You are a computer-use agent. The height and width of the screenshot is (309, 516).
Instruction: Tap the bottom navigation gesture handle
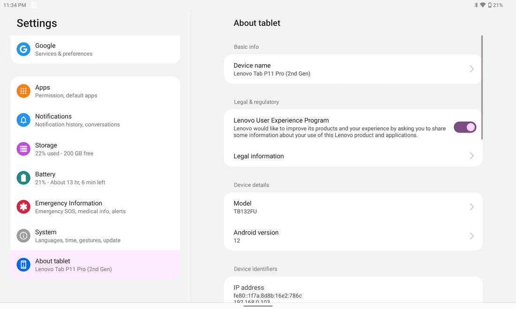click(258, 306)
